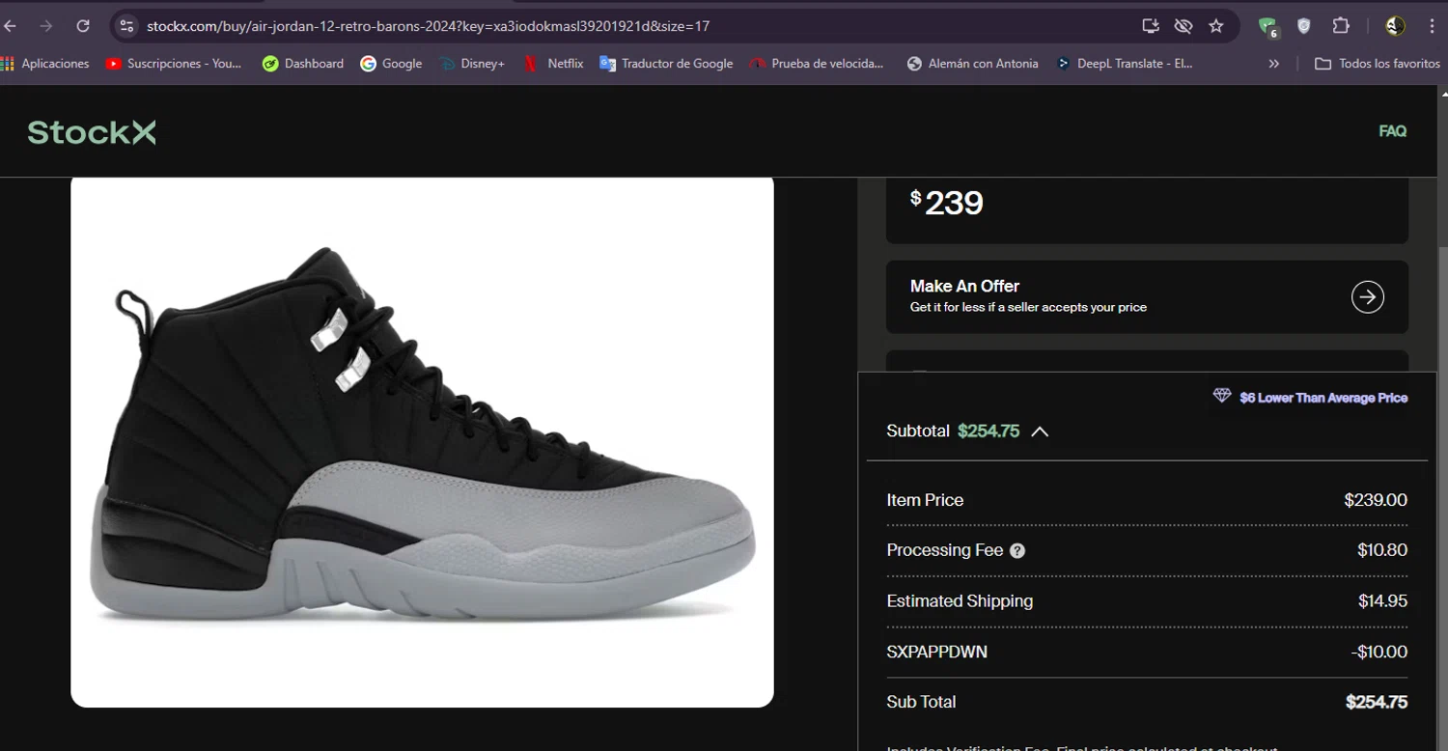The height and width of the screenshot is (751, 1448).
Task: Click the Sub Total $254.75 bold value
Action: (1377, 702)
